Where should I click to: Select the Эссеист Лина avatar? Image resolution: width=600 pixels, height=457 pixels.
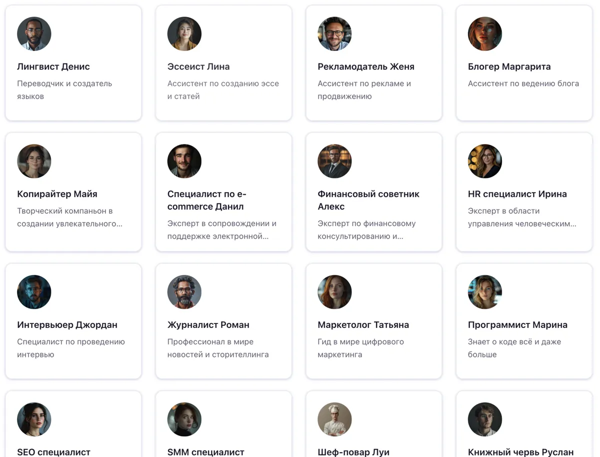click(184, 33)
